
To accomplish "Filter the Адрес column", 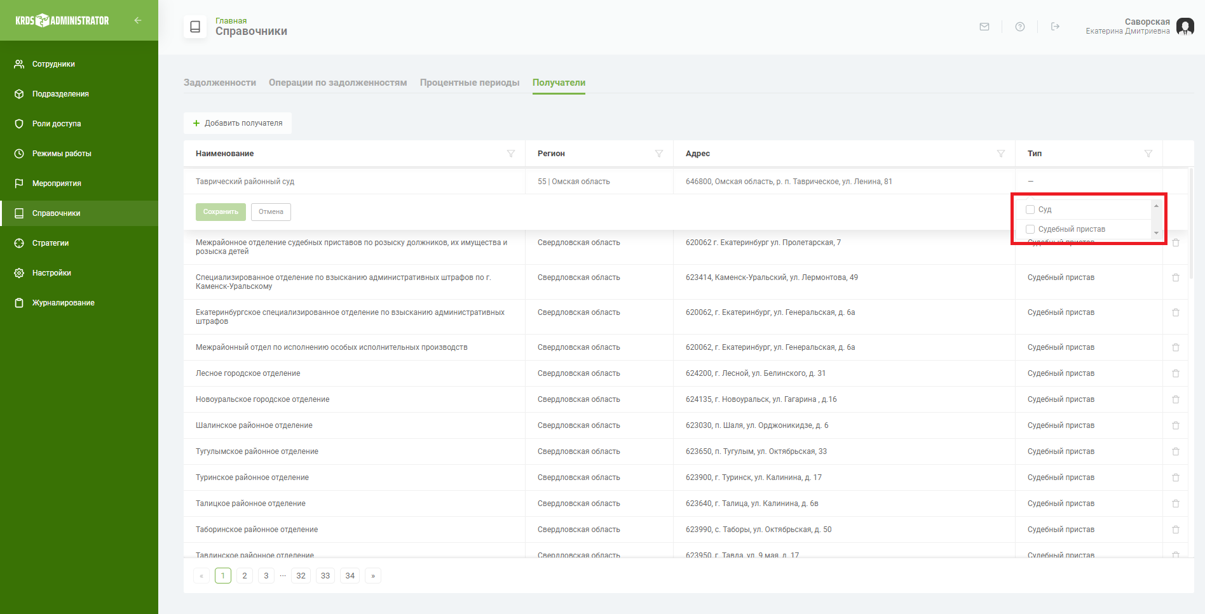I will click(1001, 154).
